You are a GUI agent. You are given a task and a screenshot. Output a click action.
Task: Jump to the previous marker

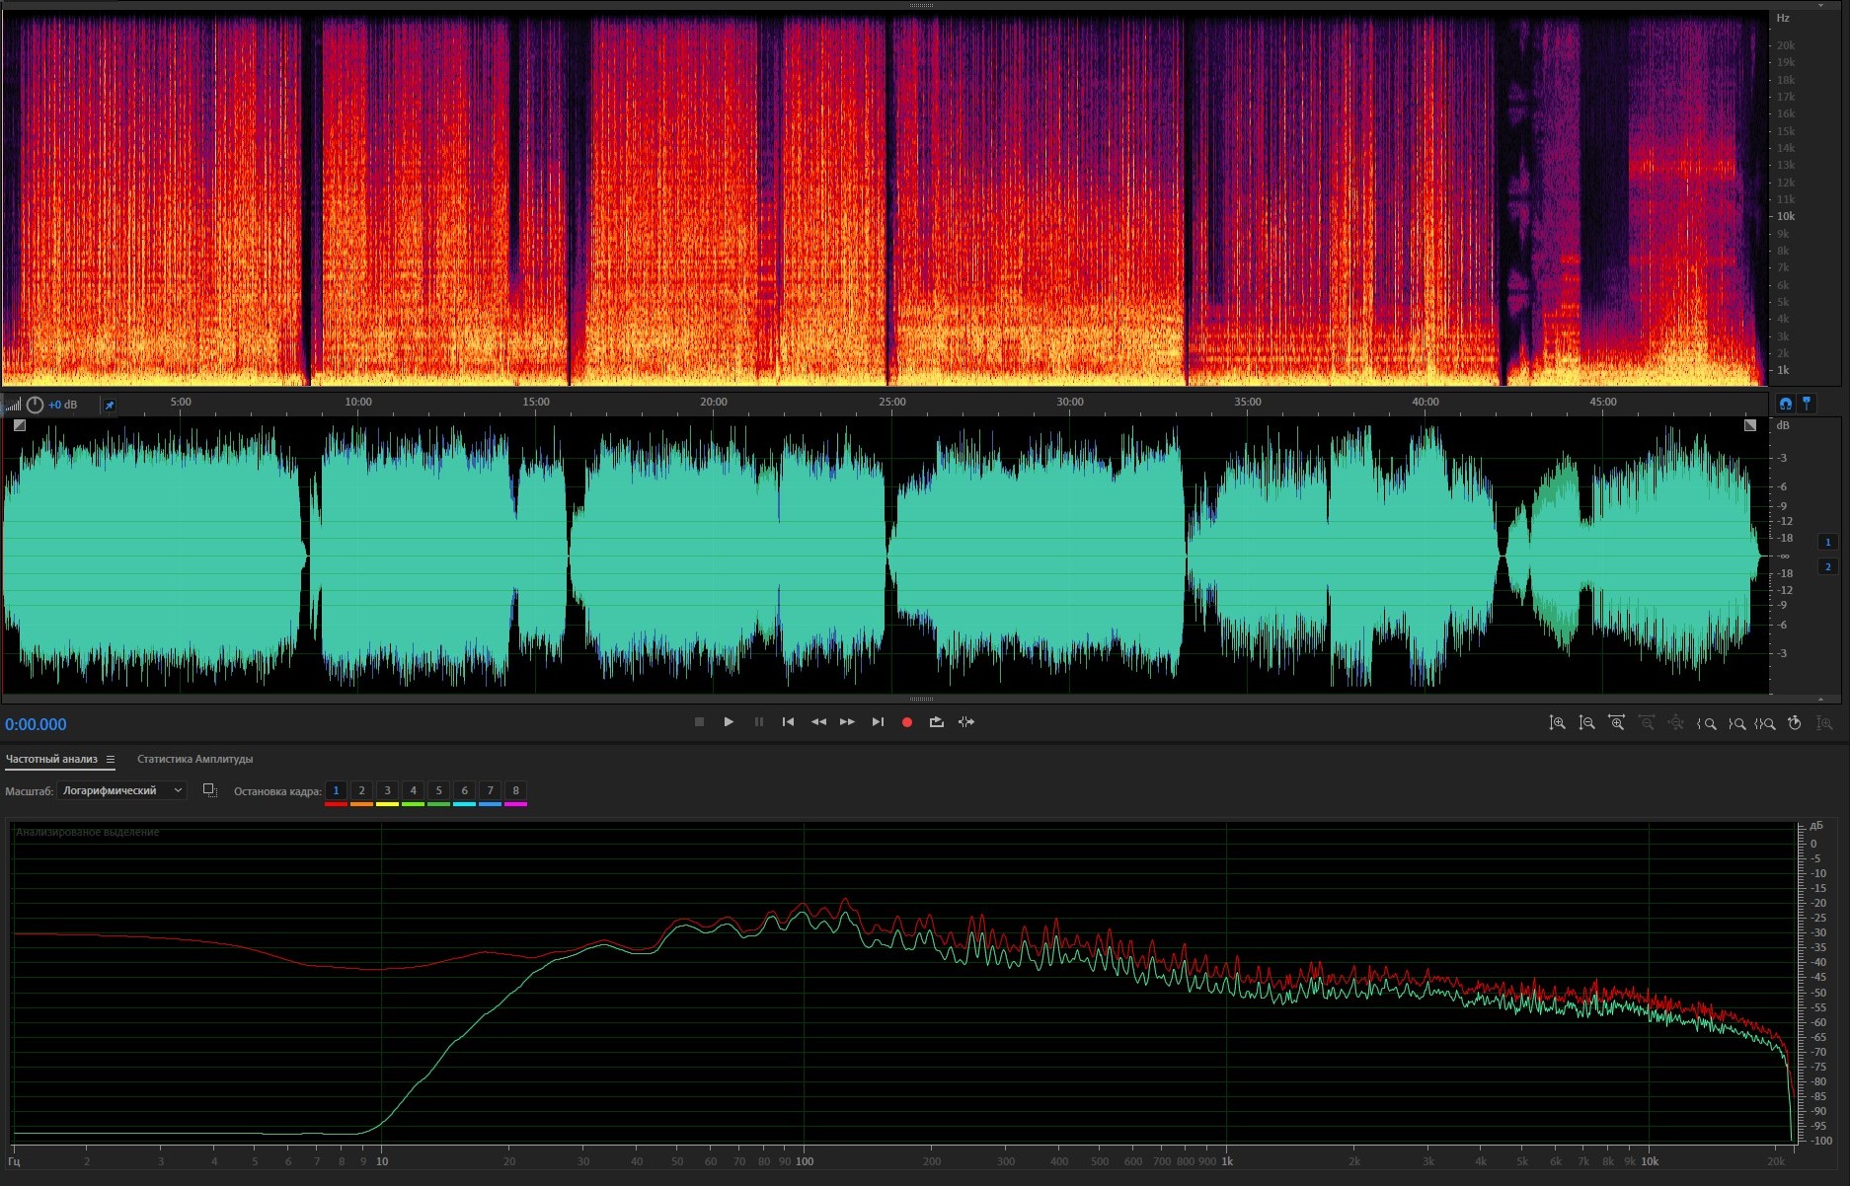coord(788,722)
